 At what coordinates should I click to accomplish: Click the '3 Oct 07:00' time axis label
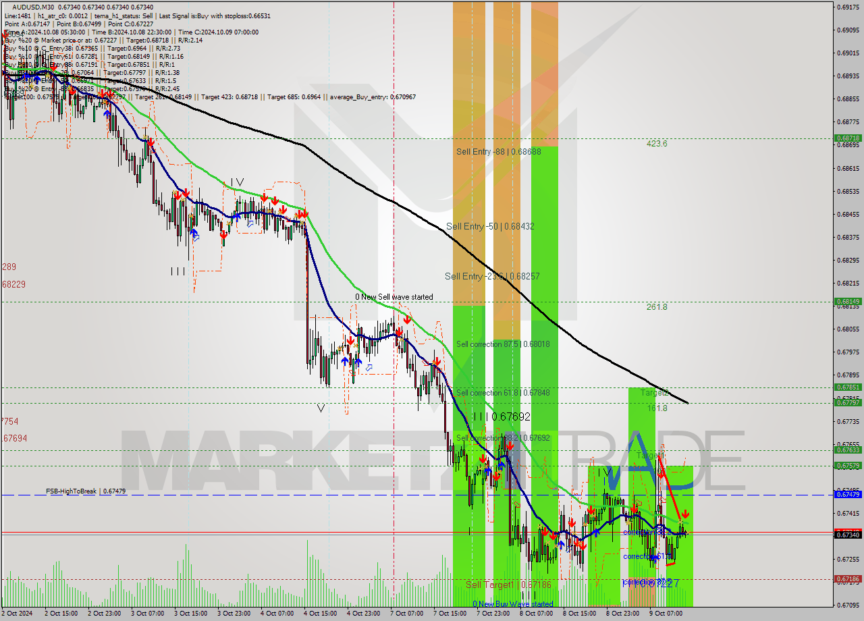146,614
